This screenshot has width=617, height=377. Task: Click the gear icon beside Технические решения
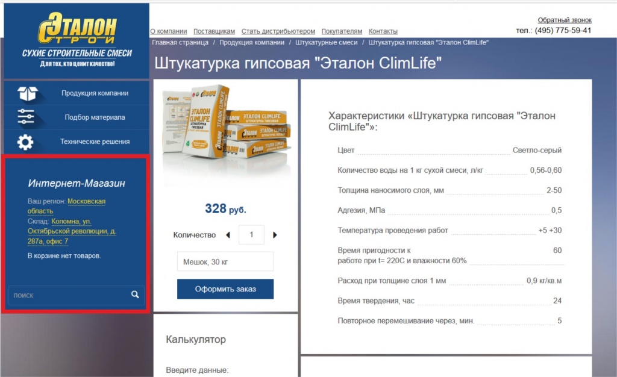click(x=25, y=142)
